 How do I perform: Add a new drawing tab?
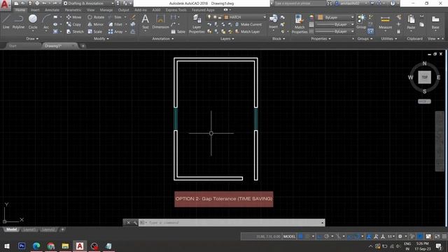click(83, 46)
